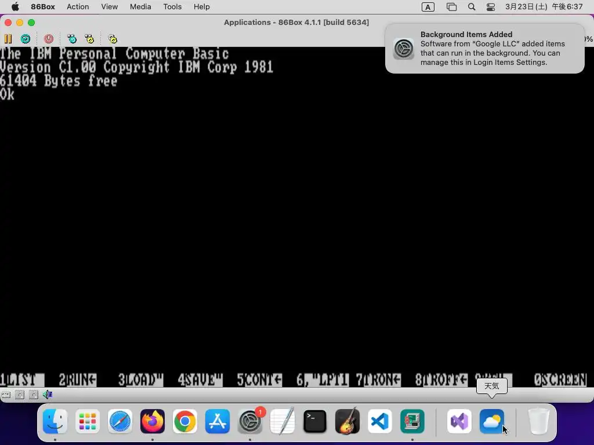Click the Background Items Added notification
Viewport: 594px width, 445px height.
(x=485, y=49)
